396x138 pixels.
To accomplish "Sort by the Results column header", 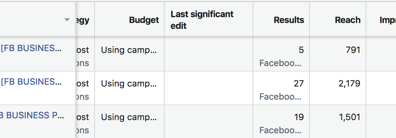I will pyautogui.click(x=289, y=20).
